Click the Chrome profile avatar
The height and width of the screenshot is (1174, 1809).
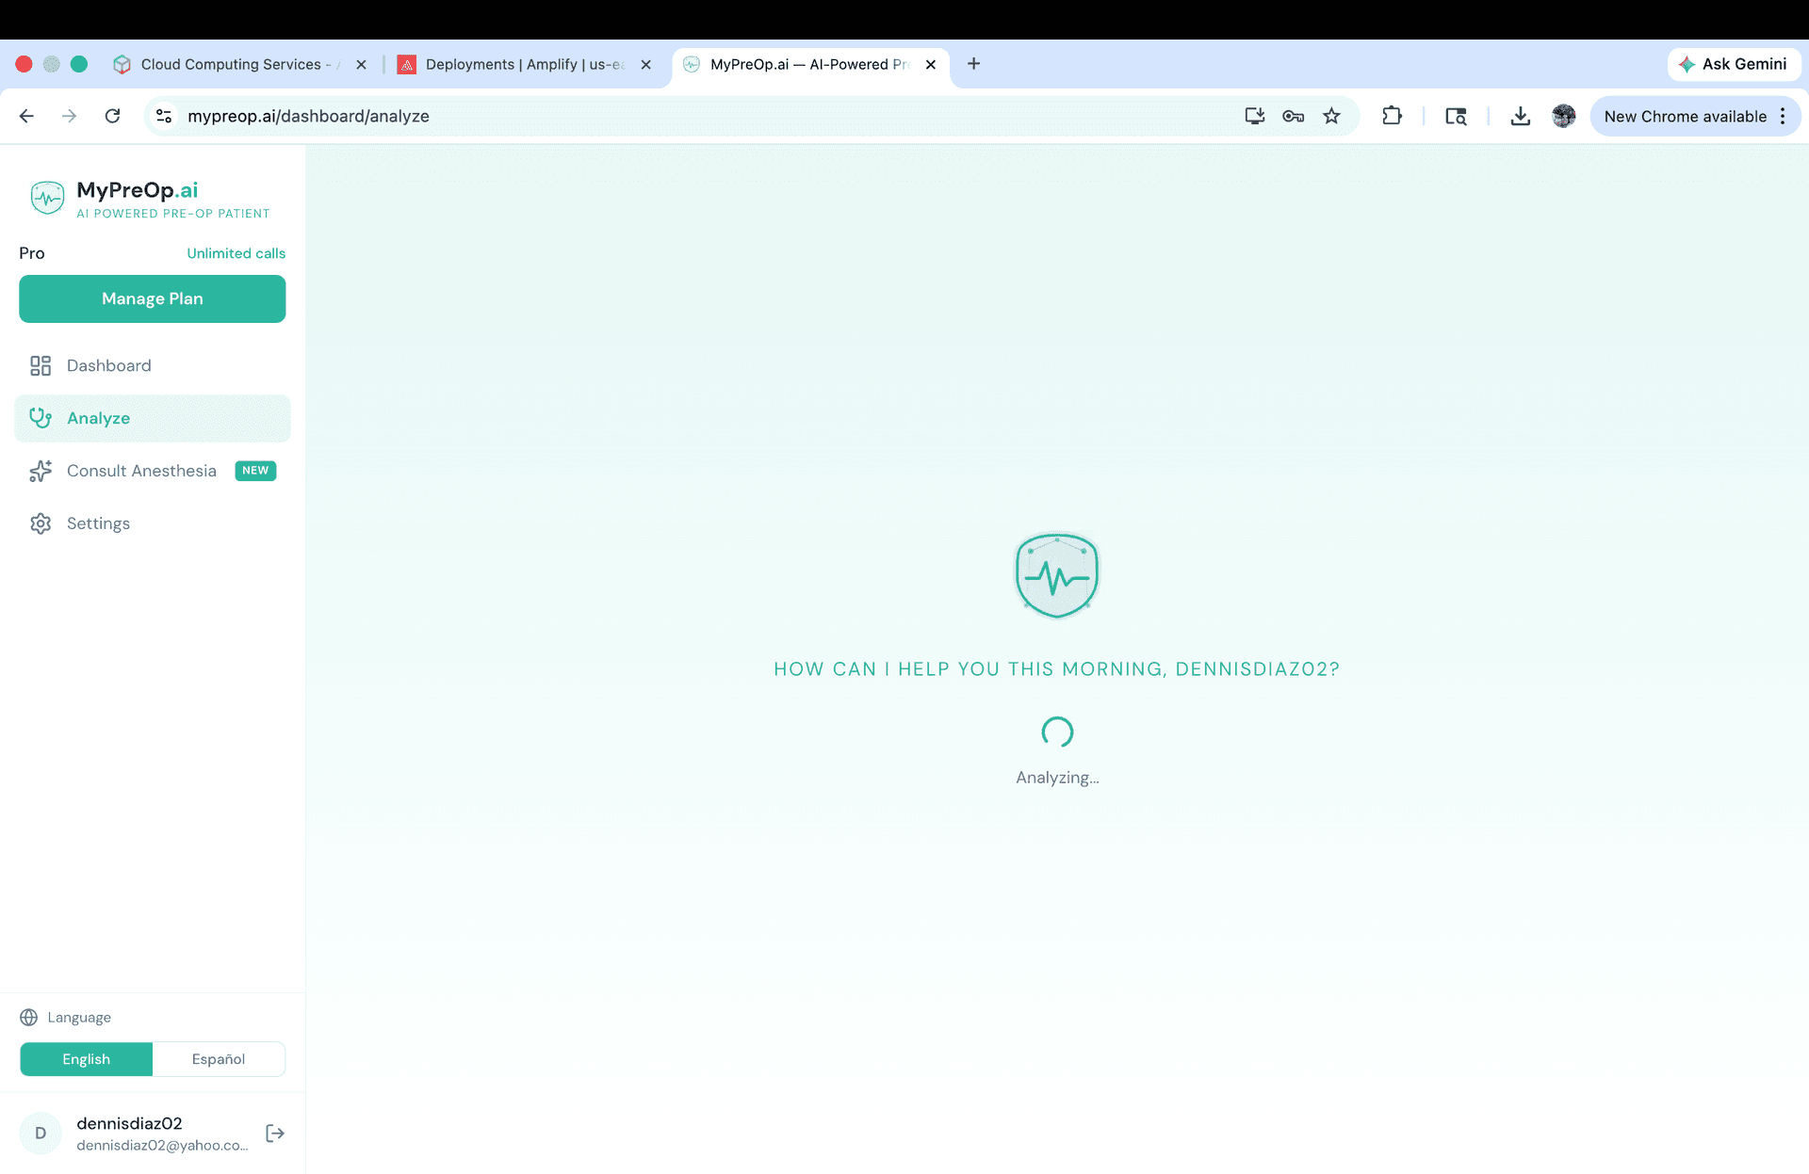click(x=1564, y=116)
